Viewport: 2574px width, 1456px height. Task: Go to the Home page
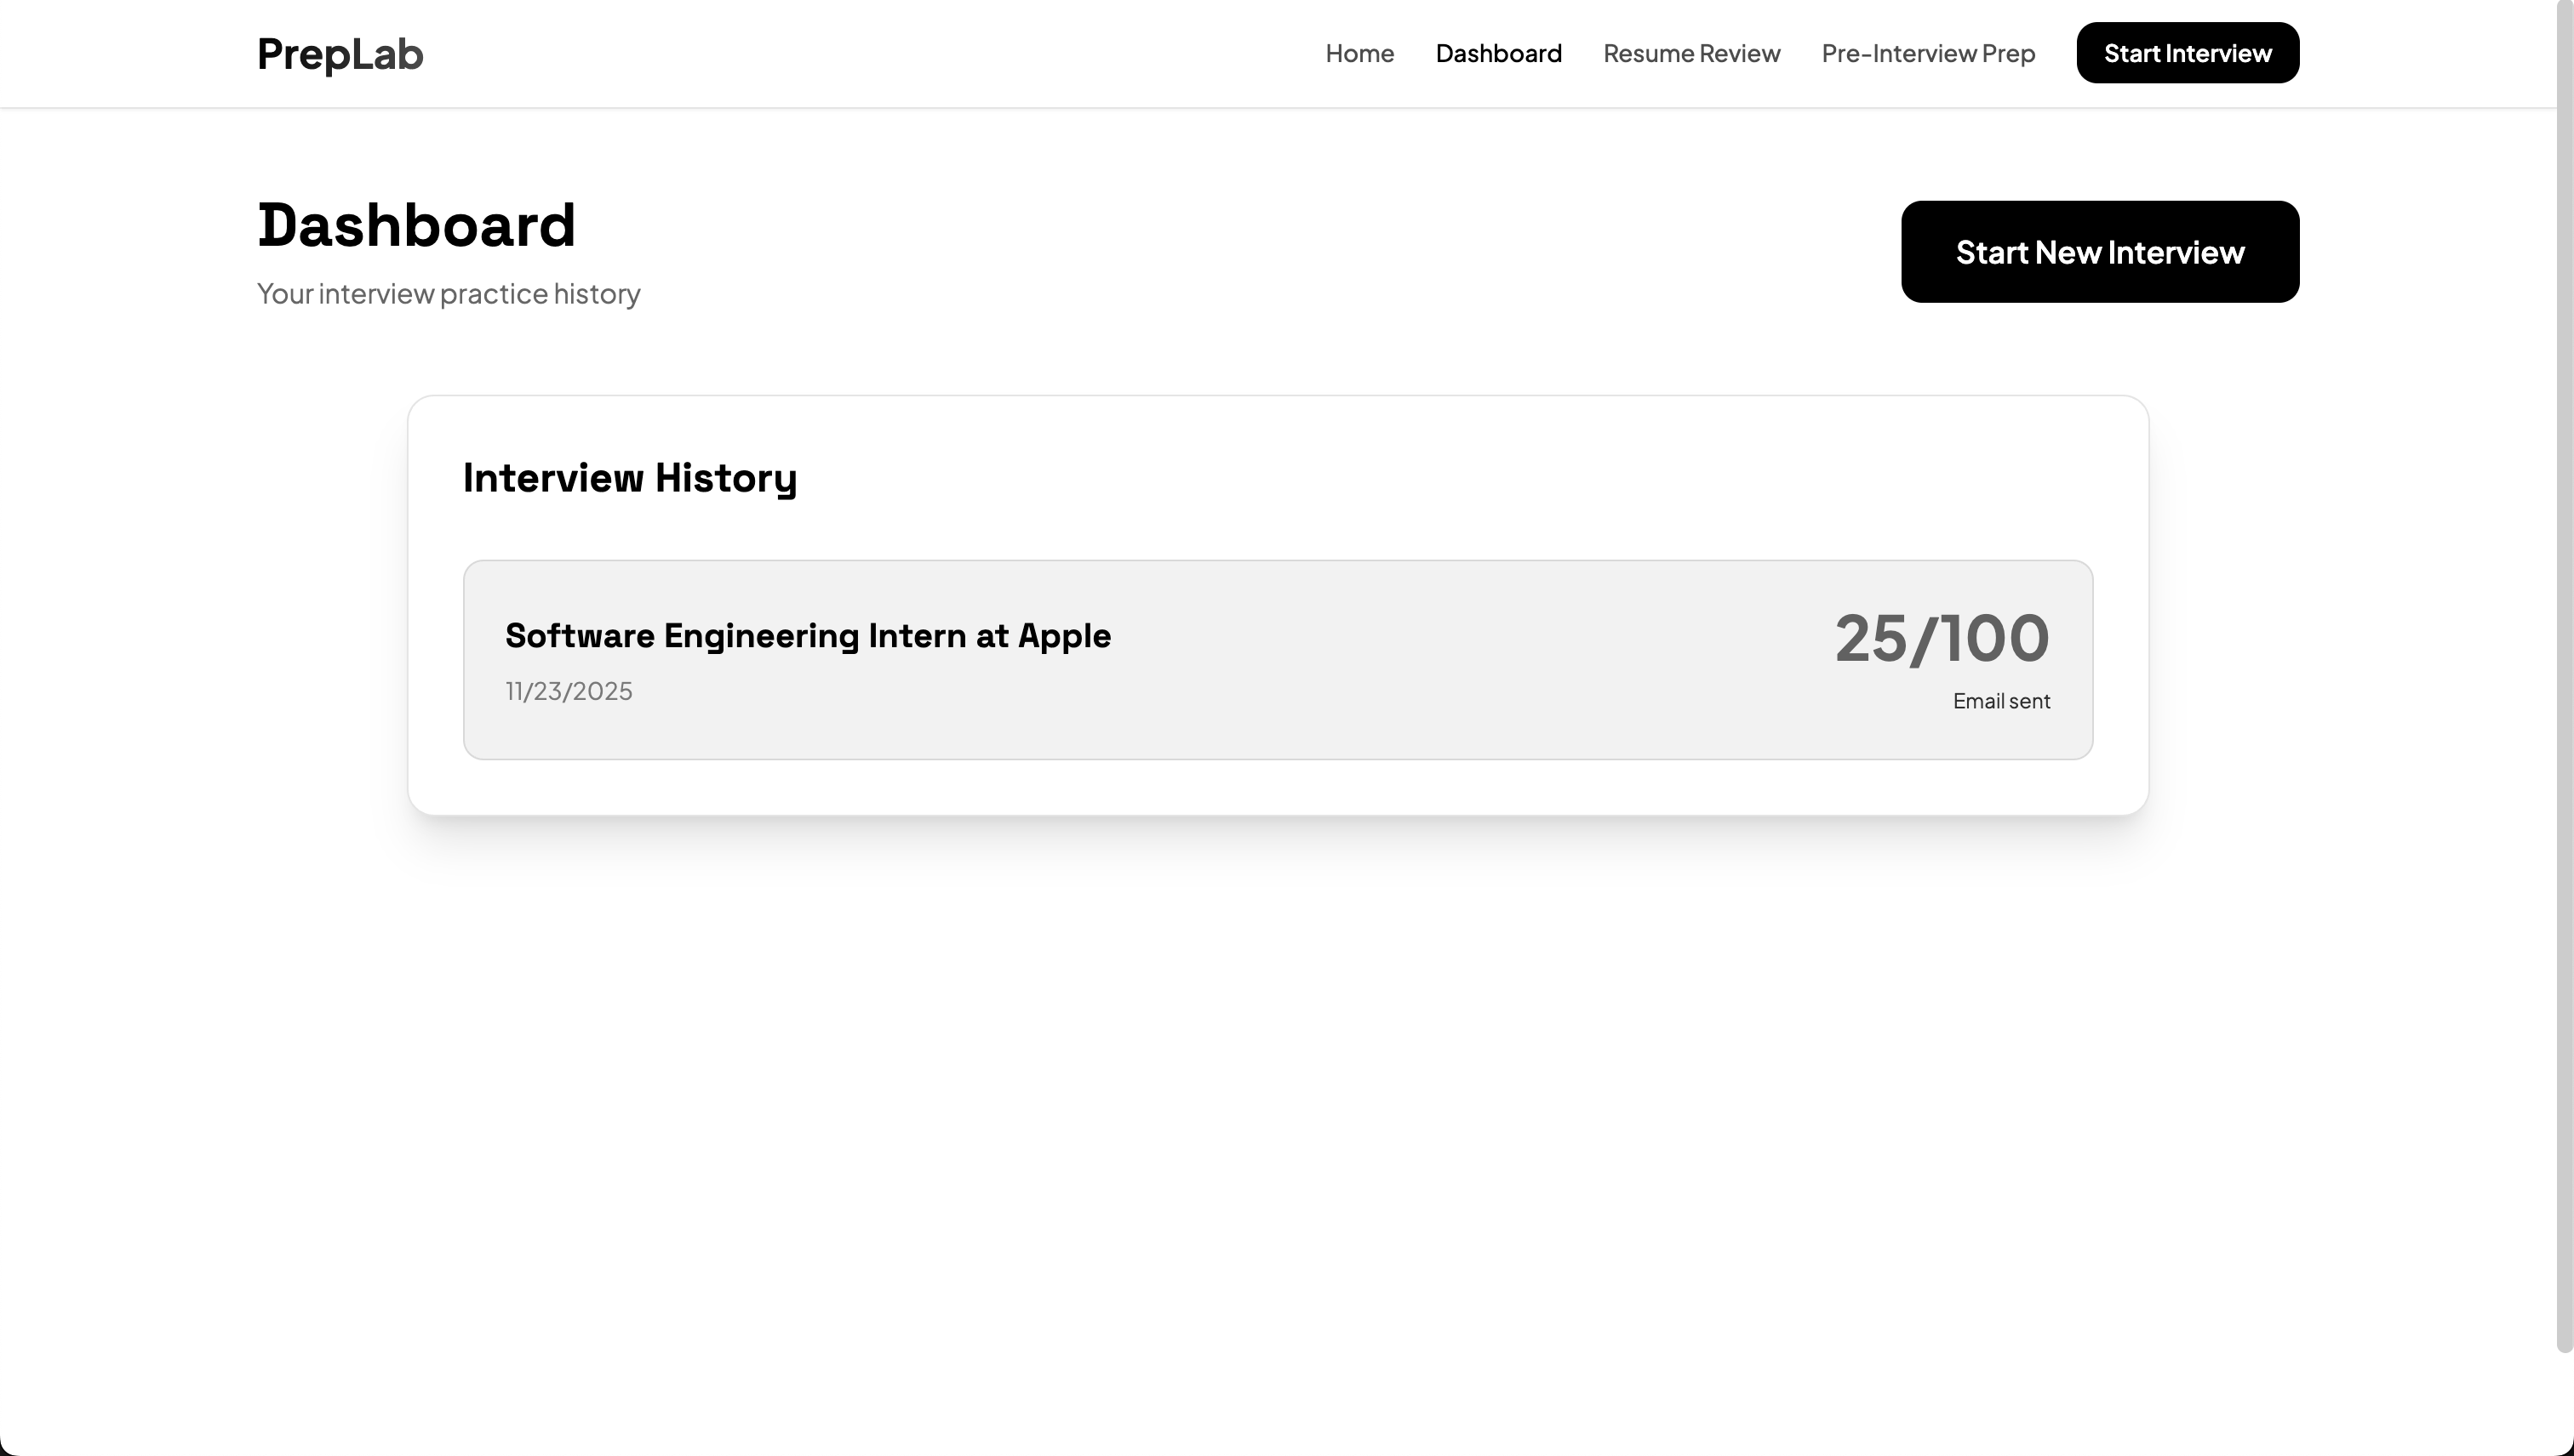click(1359, 53)
